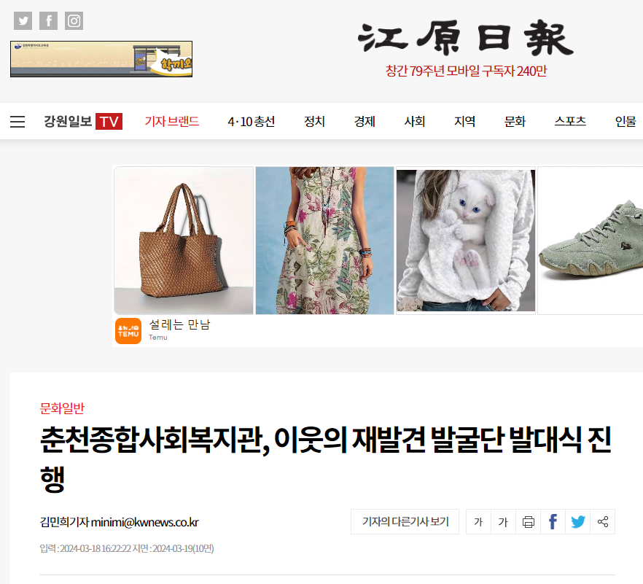This screenshot has height=584, width=643.
Task: Open the 정치 section
Action: point(314,121)
